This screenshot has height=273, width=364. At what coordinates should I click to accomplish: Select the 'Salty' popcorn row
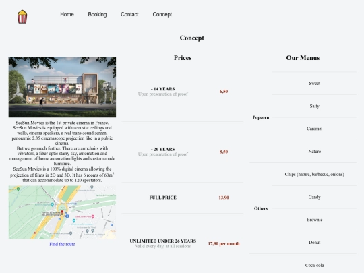tap(314, 106)
